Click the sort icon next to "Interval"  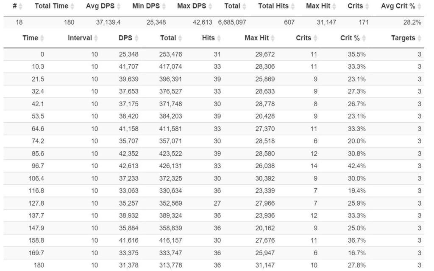pyautogui.click(x=96, y=38)
